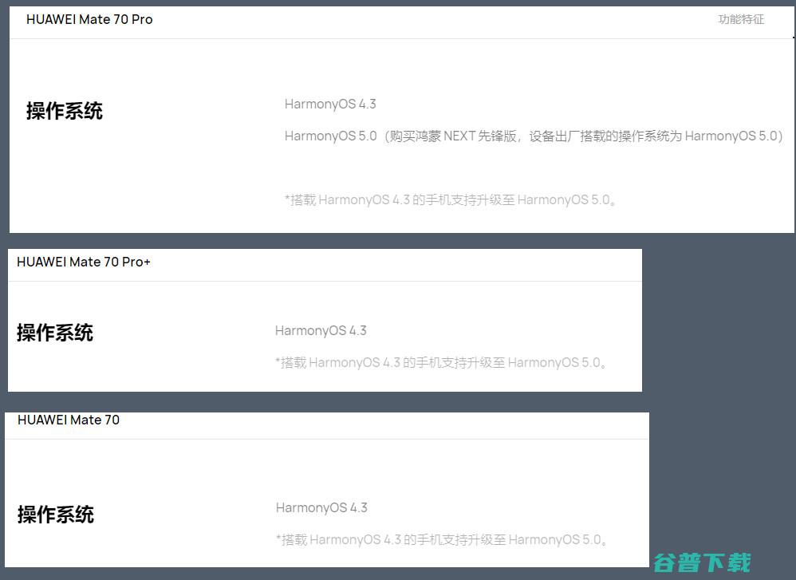Image resolution: width=796 pixels, height=580 pixels.
Task: Click the HarmonyOS 5.0 鸿蒙 NEXT 先锋版 line
Action: point(534,136)
